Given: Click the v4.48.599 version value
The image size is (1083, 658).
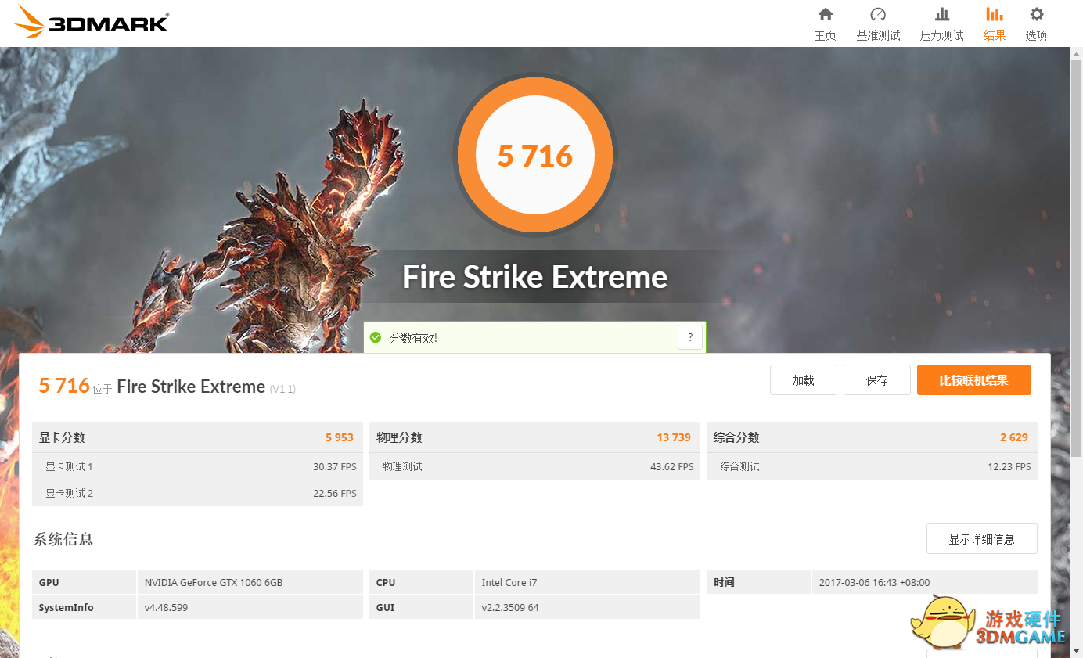Looking at the screenshot, I should [166, 608].
